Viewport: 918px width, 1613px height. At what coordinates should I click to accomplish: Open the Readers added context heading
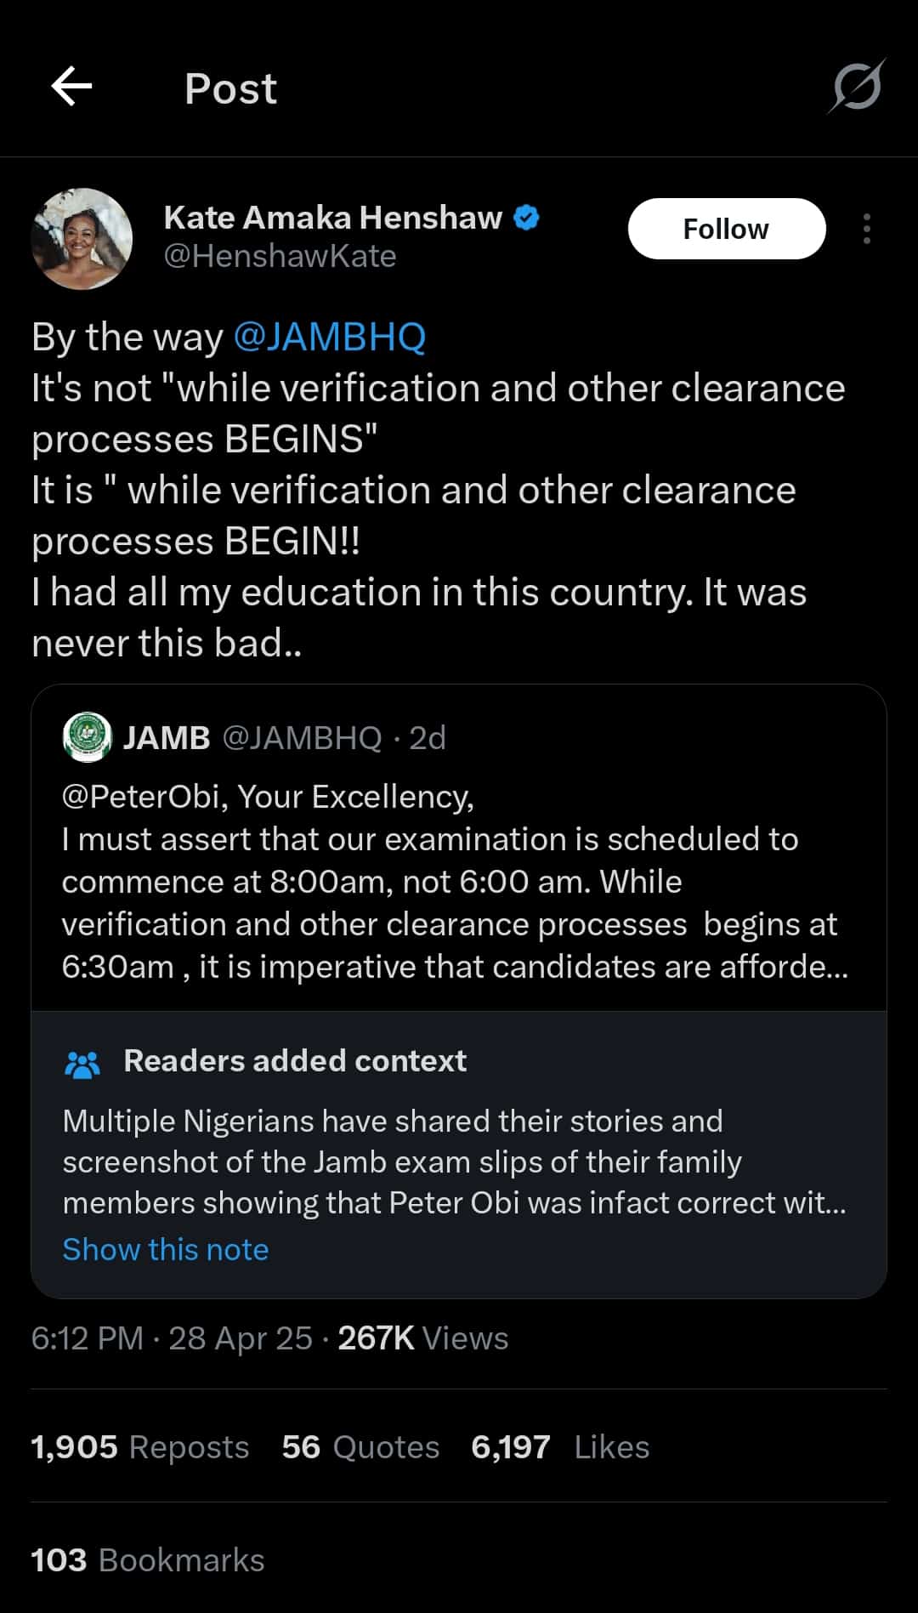(295, 1061)
